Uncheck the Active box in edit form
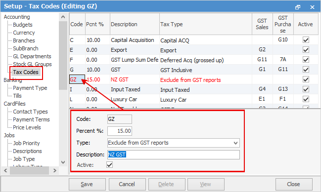321x192 pixels. coord(109,165)
